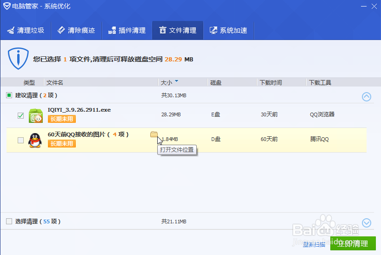Screen dimensions: 381x255
Task: Select the 60天前QQ接收的图片 entry text
Action: coord(88,134)
